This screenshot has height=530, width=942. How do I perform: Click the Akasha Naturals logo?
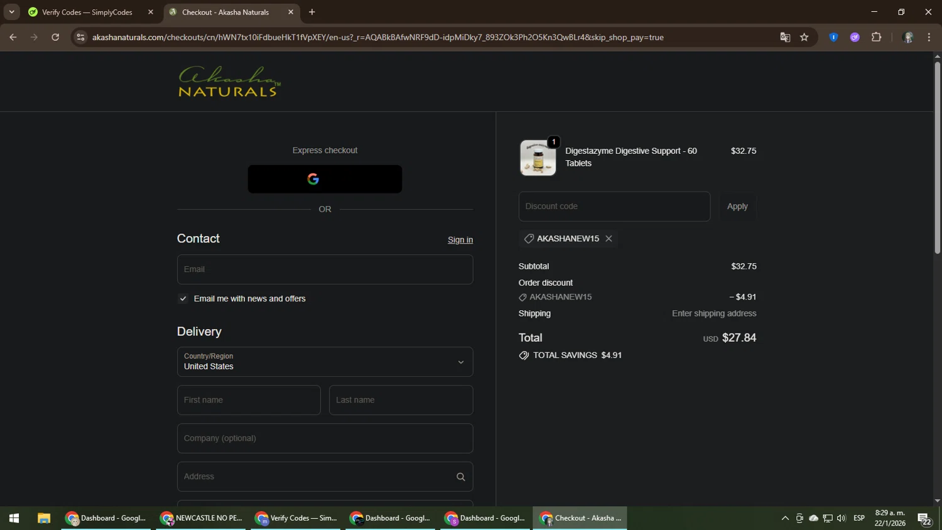(x=229, y=82)
